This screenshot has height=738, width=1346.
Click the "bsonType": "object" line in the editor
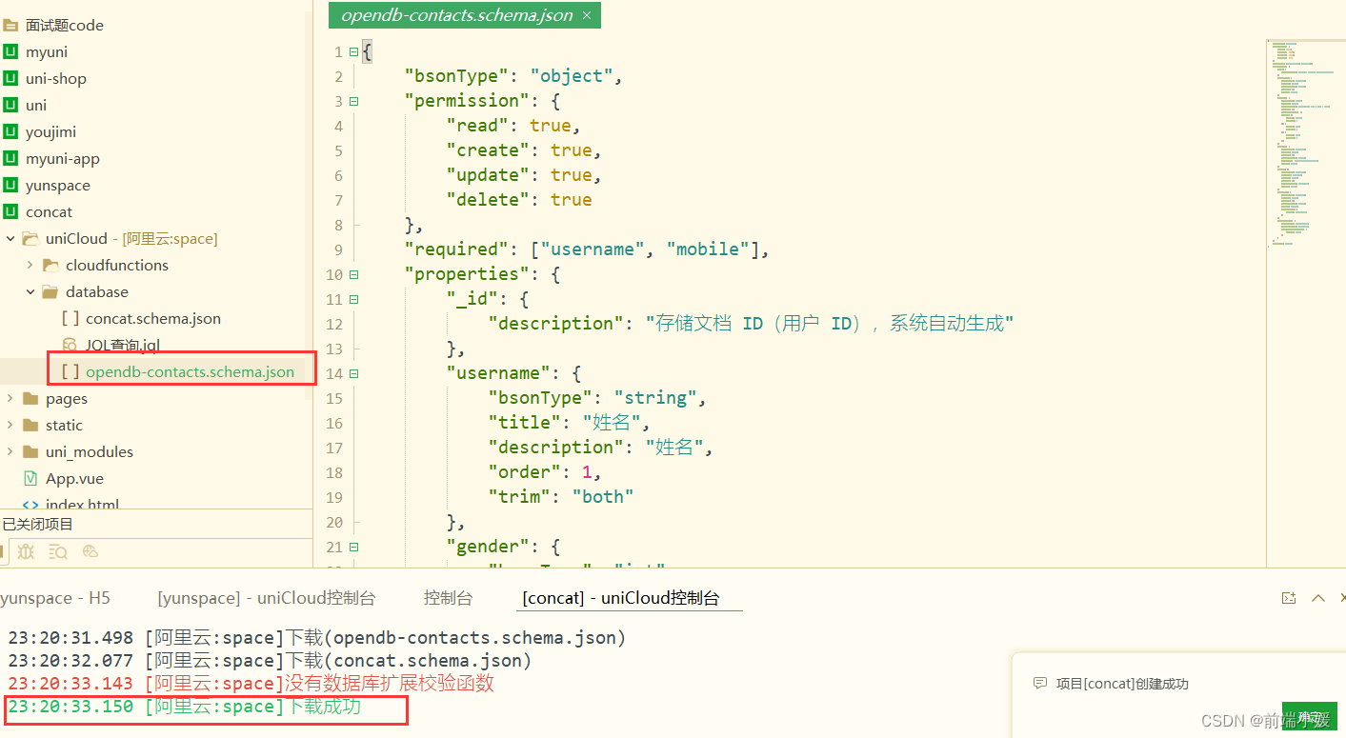click(512, 76)
